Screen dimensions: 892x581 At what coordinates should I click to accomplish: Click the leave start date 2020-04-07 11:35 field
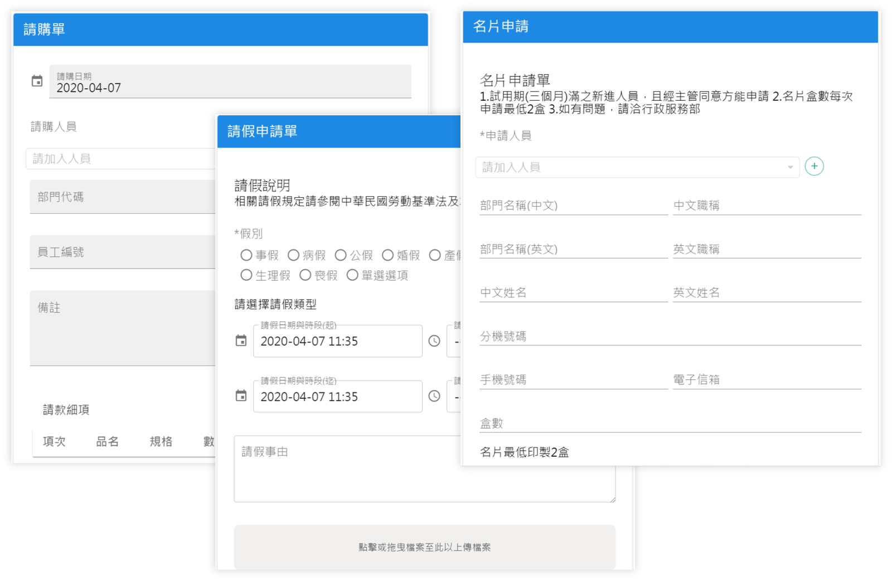click(337, 341)
